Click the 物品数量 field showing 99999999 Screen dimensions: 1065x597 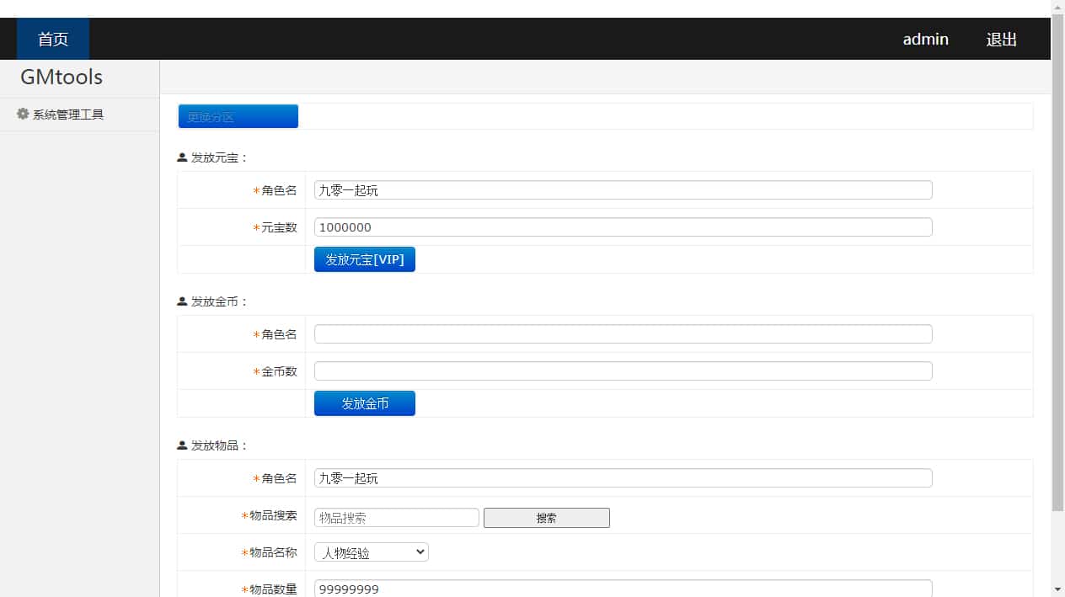click(623, 589)
